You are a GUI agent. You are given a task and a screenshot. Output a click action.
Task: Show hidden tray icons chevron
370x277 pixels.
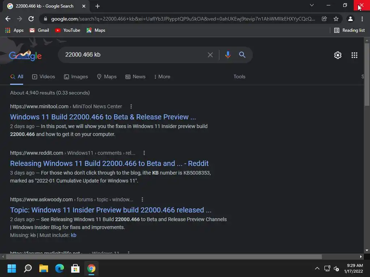pyautogui.click(x=317, y=268)
